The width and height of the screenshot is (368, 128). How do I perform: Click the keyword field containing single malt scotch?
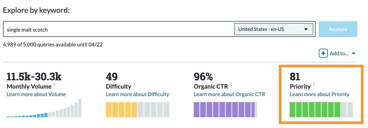point(118,30)
